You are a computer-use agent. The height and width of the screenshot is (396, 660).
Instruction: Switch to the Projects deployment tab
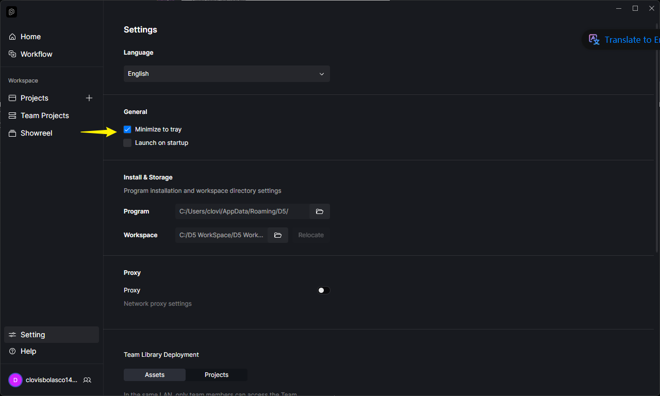217,375
